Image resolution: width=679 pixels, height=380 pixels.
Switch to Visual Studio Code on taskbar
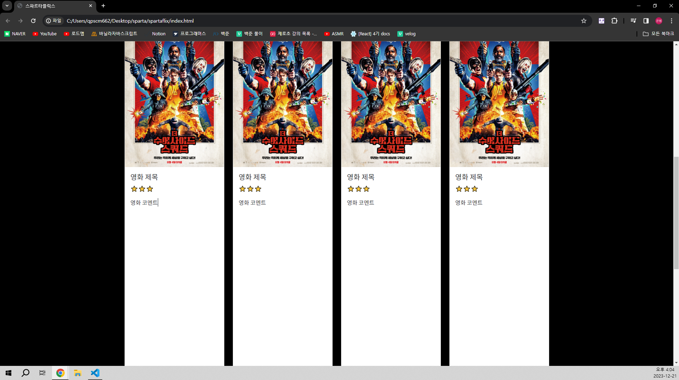point(95,373)
